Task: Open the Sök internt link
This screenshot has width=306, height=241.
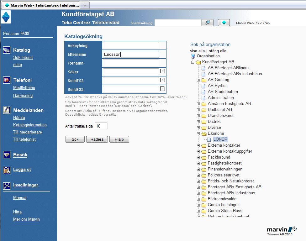Action: coord(23,58)
